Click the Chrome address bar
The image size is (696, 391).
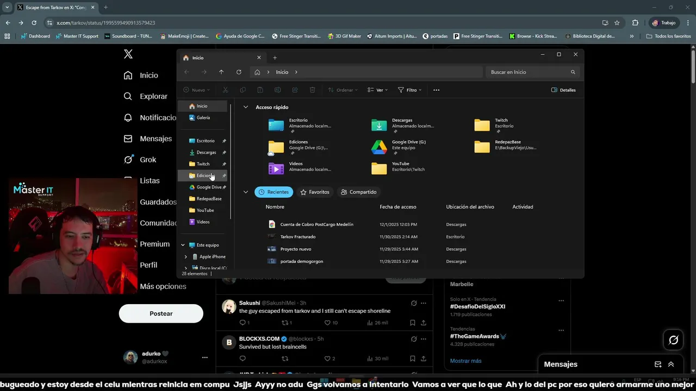pyautogui.click(x=321, y=23)
